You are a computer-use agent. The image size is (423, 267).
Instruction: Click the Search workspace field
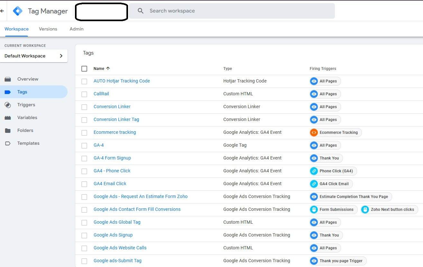pos(232,11)
